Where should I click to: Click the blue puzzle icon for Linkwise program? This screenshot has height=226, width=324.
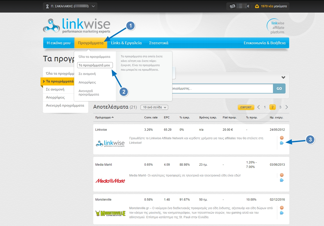(282, 143)
